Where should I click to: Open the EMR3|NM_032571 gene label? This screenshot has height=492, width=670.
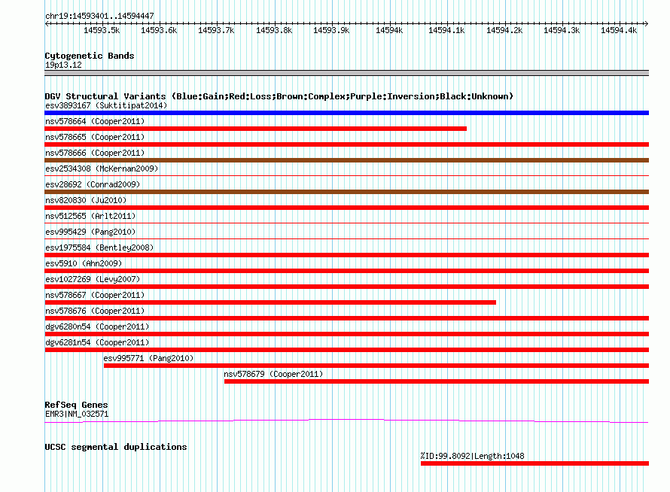77,414
